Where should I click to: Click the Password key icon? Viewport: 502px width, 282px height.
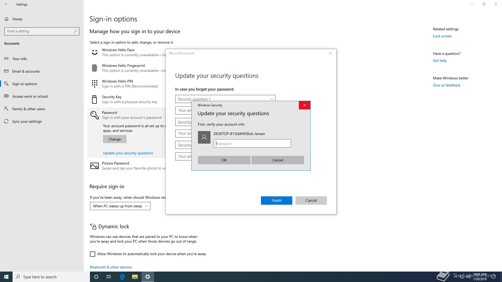click(94, 115)
